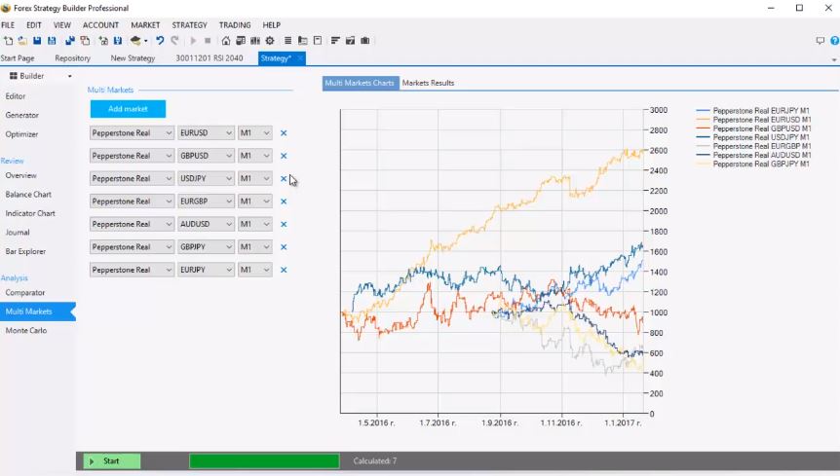The image size is (840, 476).
Task: Click the calculator-style toolbar icon
Action: point(241,41)
